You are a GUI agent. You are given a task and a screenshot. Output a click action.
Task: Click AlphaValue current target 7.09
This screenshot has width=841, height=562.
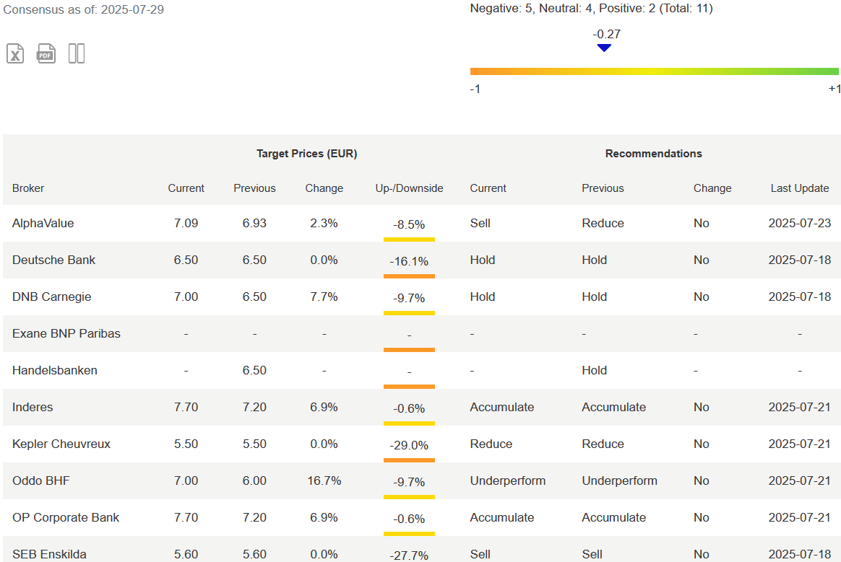point(186,224)
